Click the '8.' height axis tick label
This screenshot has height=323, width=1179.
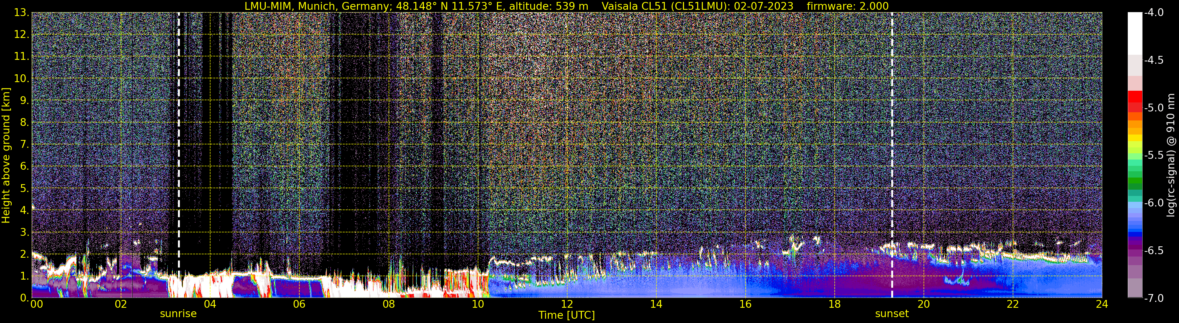tap(25, 123)
